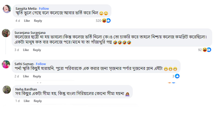
Task: View the 3 likes on Sathi's comment
Action: click(x=176, y=76)
